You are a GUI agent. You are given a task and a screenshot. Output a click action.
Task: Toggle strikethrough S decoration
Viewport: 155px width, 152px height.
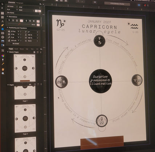26,21
